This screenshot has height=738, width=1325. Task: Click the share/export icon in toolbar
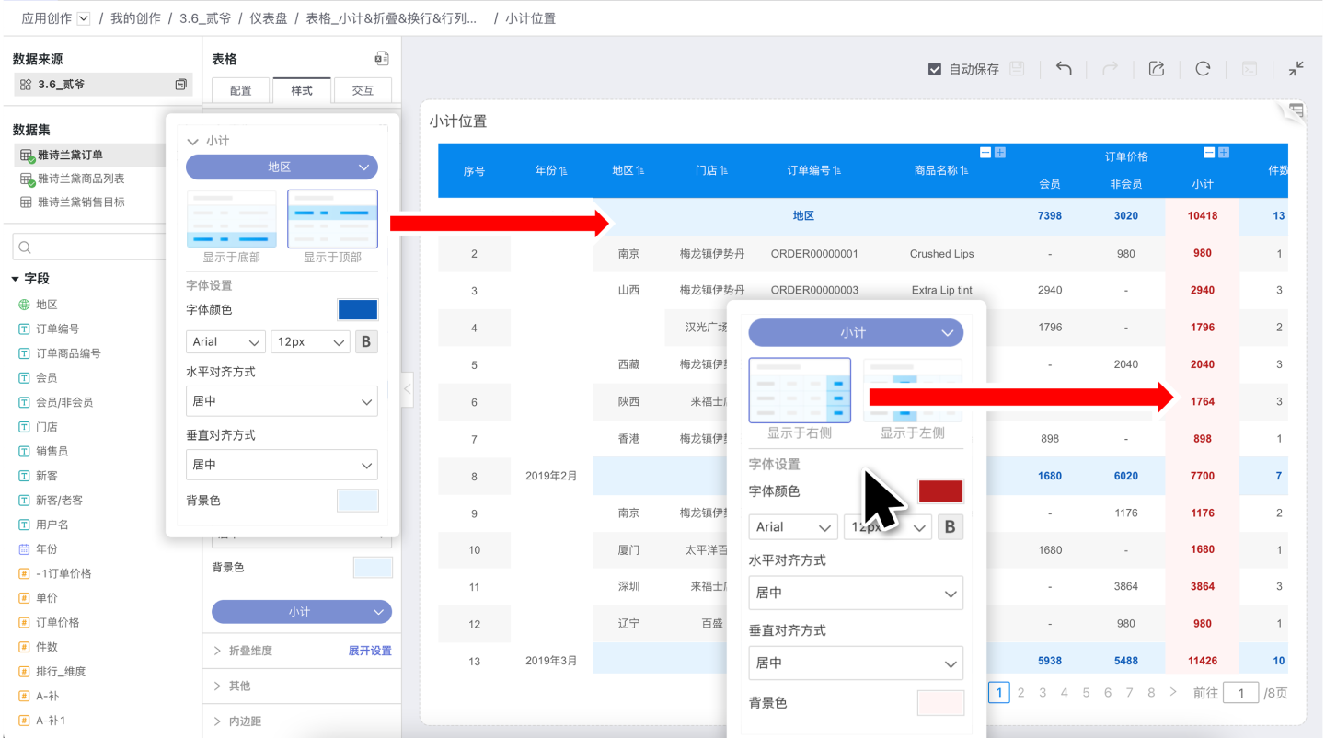click(1157, 69)
